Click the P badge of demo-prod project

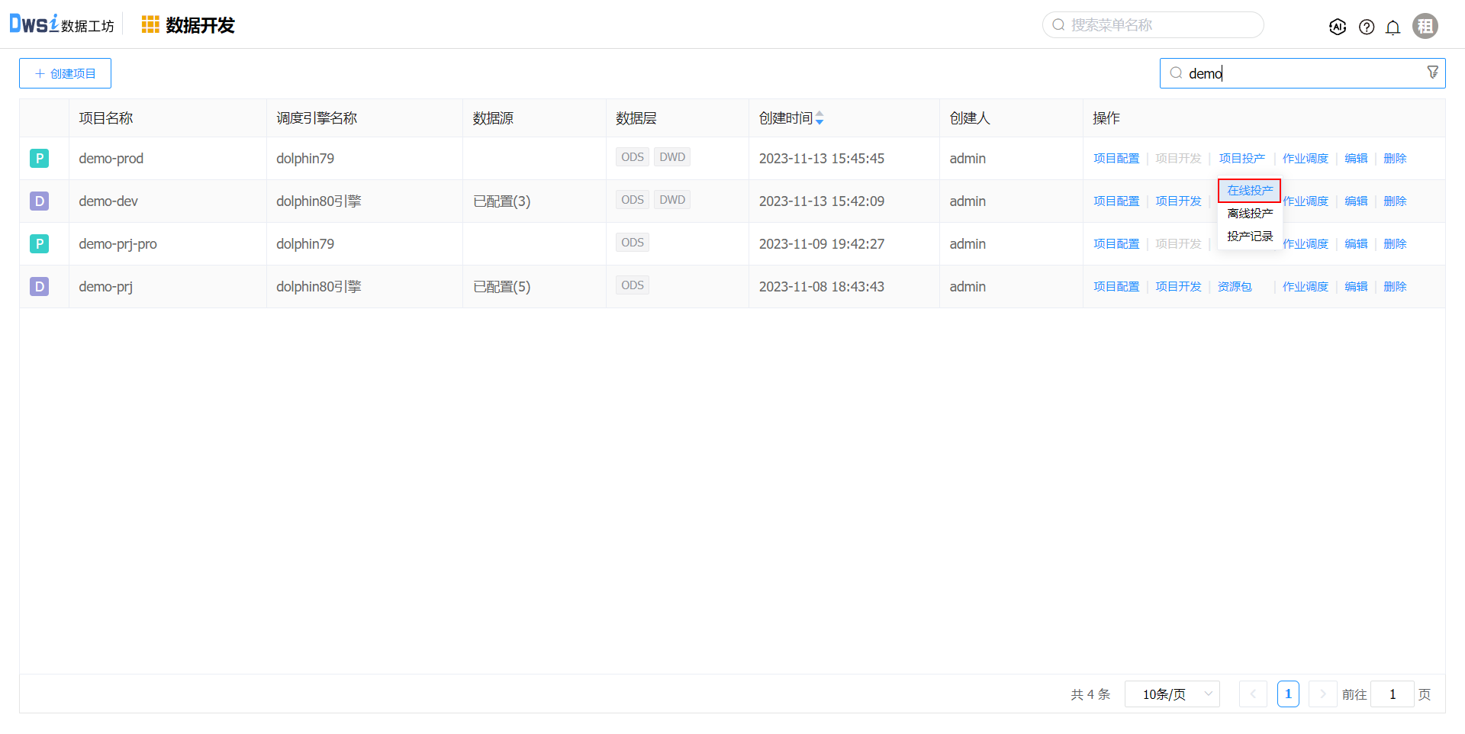(39, 159)
